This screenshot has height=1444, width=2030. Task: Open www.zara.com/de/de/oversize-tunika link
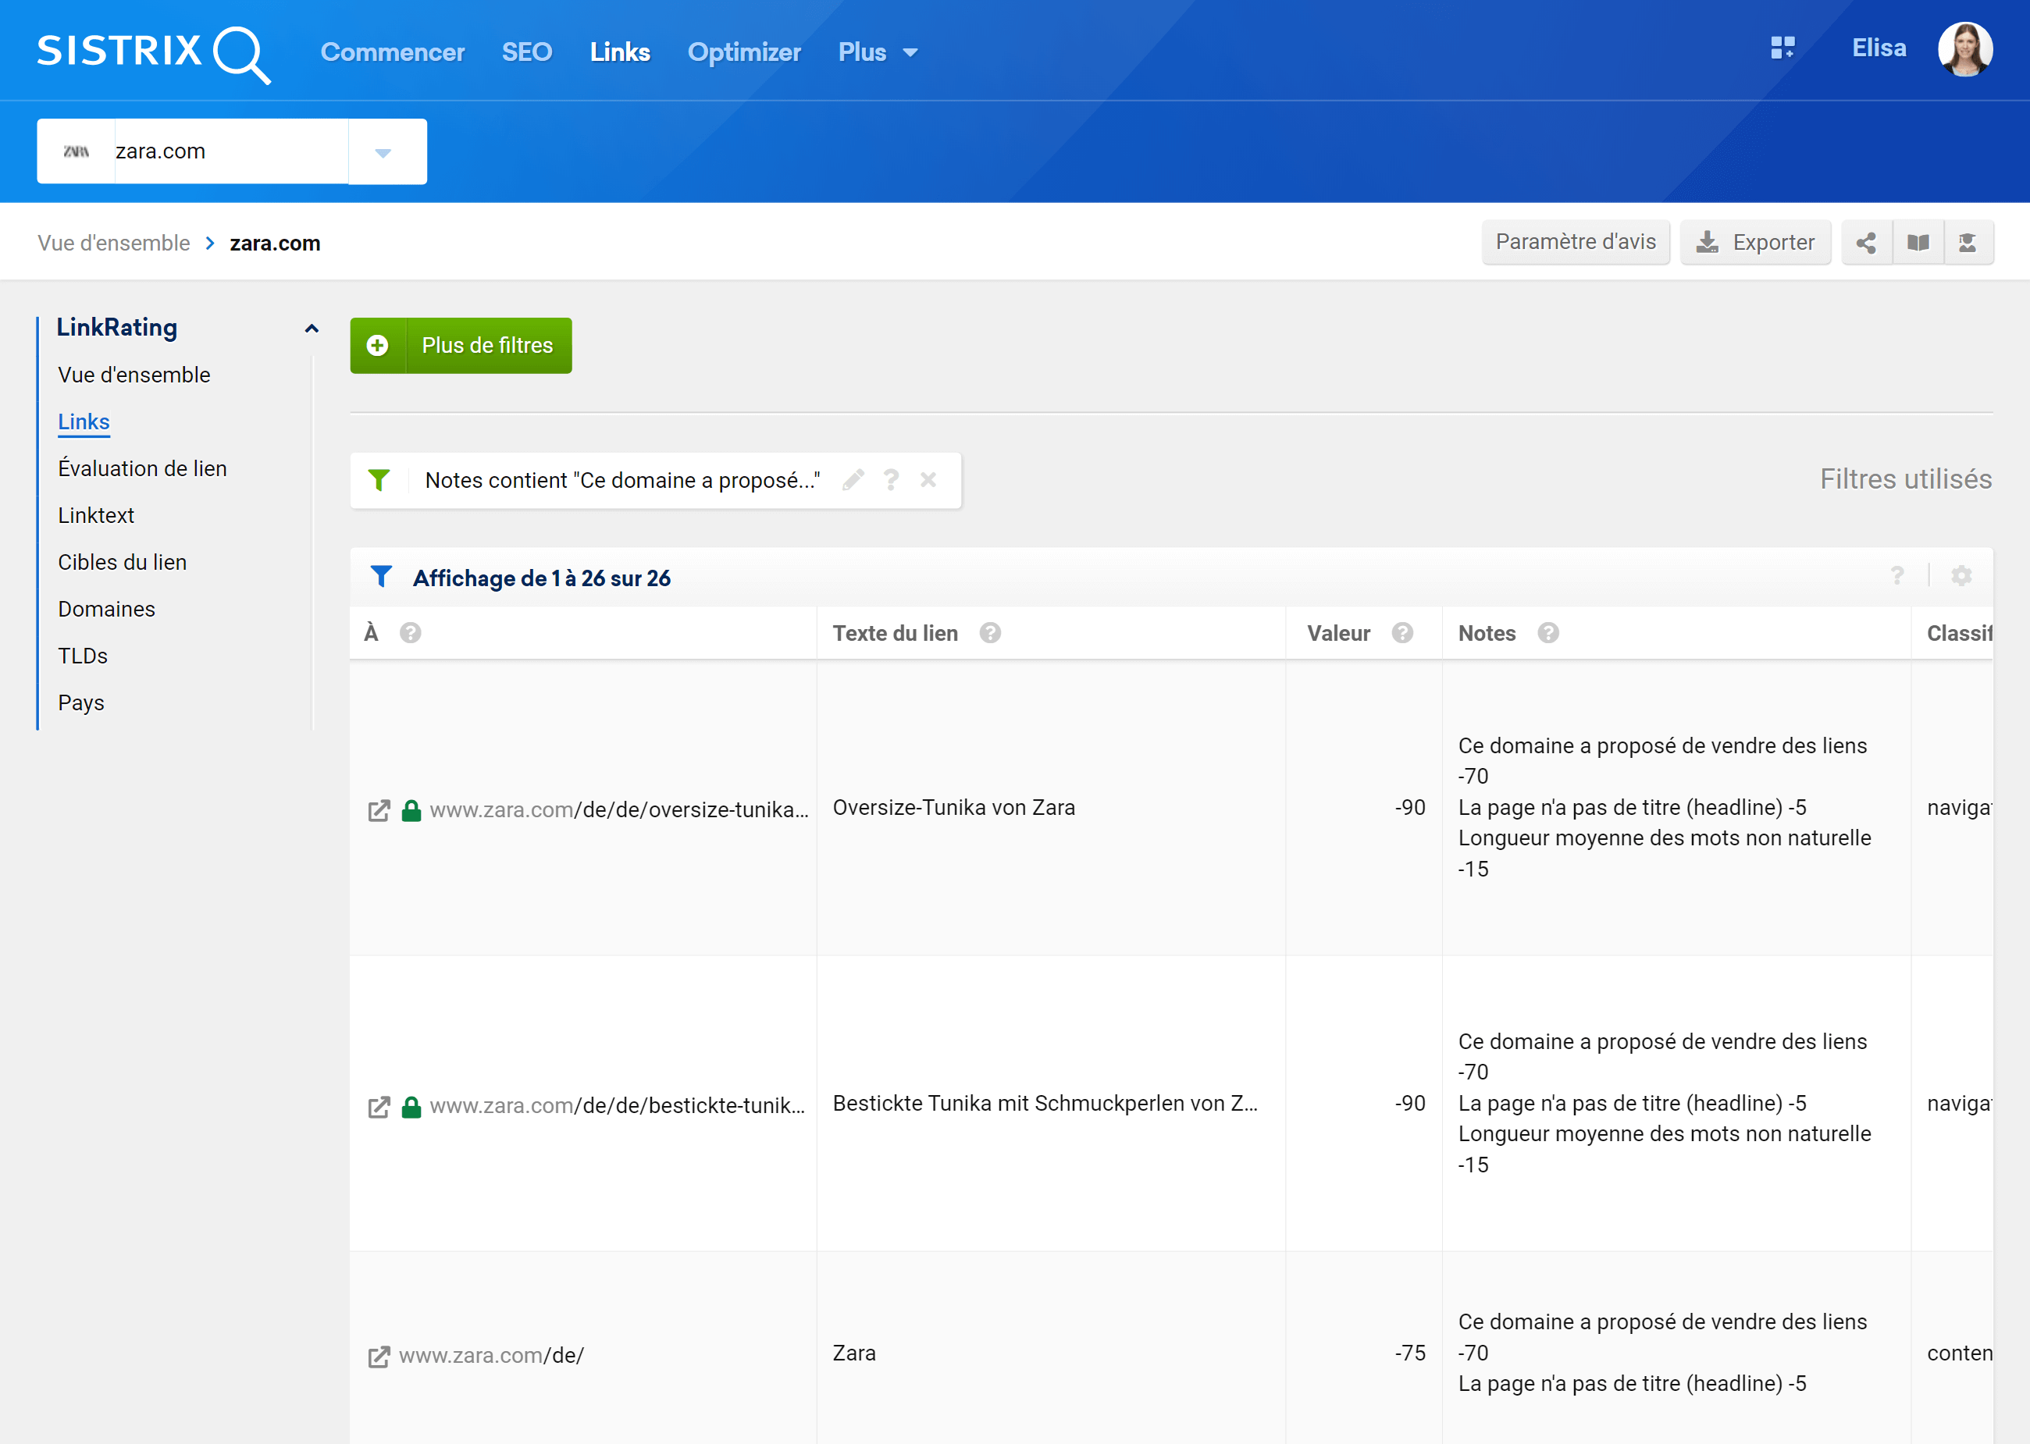point(619,810)
